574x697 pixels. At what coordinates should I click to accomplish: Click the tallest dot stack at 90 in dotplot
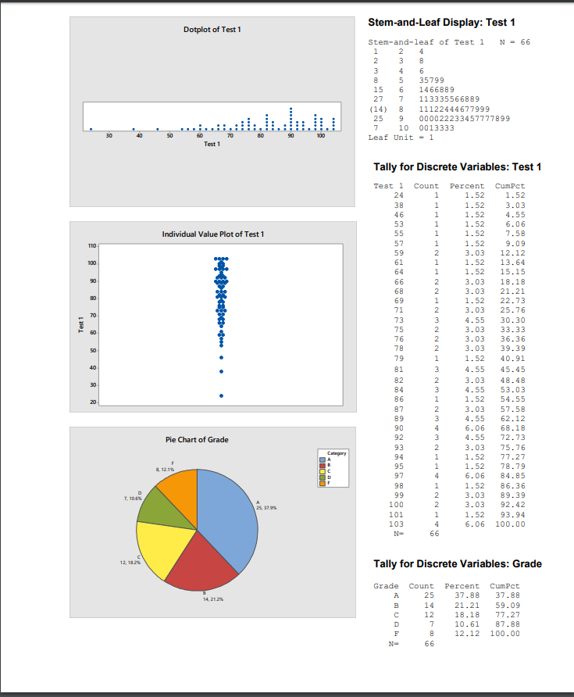291,119
